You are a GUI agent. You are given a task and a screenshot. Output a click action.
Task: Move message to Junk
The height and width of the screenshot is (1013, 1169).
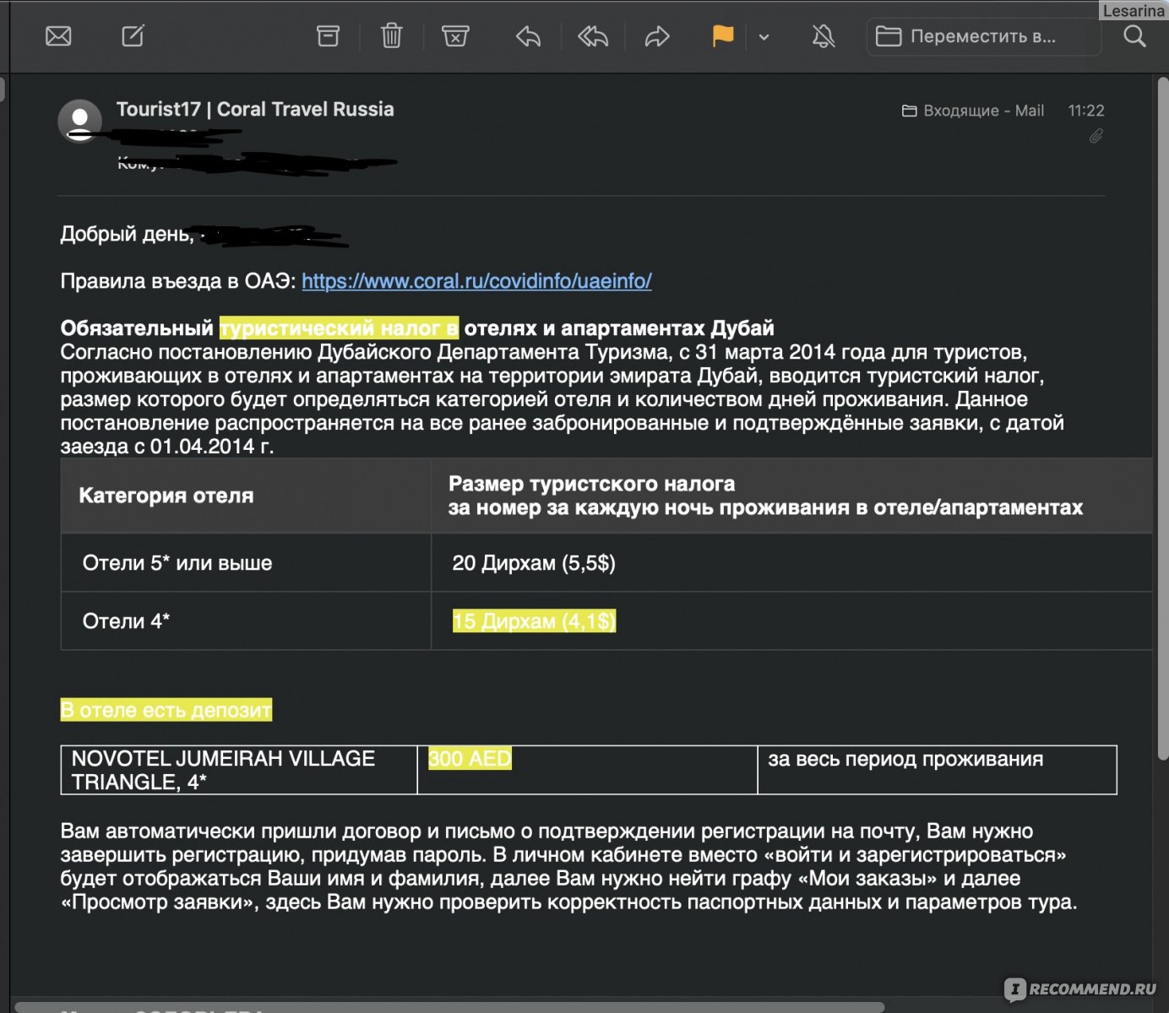[x=455, y=36]
